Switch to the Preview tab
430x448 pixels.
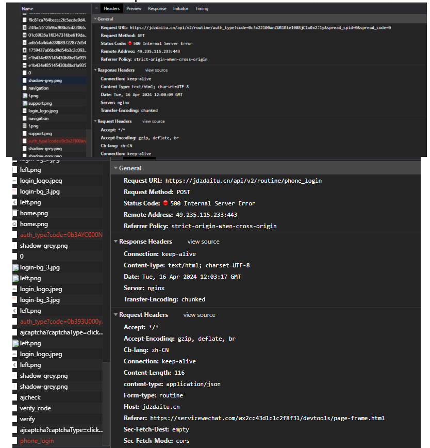tap(134, 9)
